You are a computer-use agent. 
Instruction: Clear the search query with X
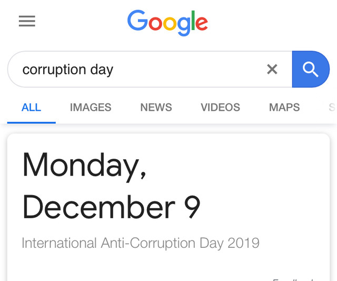pos(272,69)
